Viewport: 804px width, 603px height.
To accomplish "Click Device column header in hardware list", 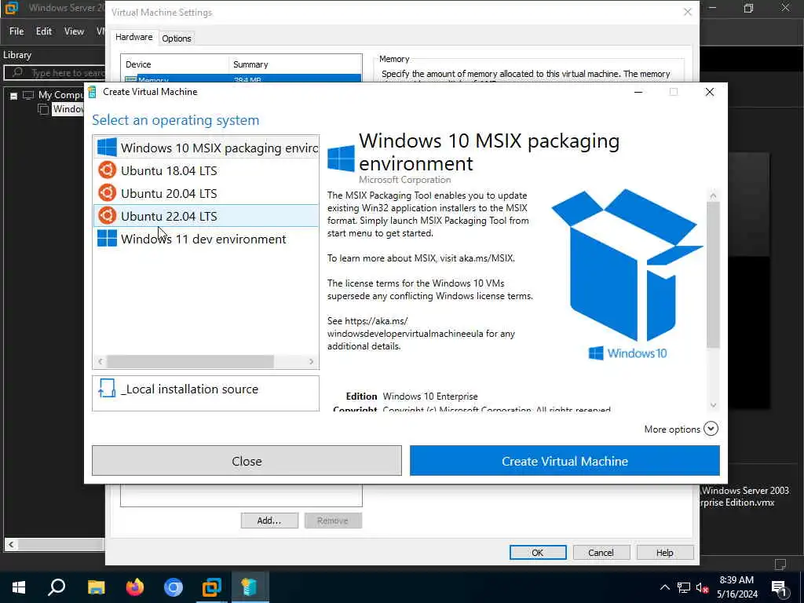I will (174, 64).
